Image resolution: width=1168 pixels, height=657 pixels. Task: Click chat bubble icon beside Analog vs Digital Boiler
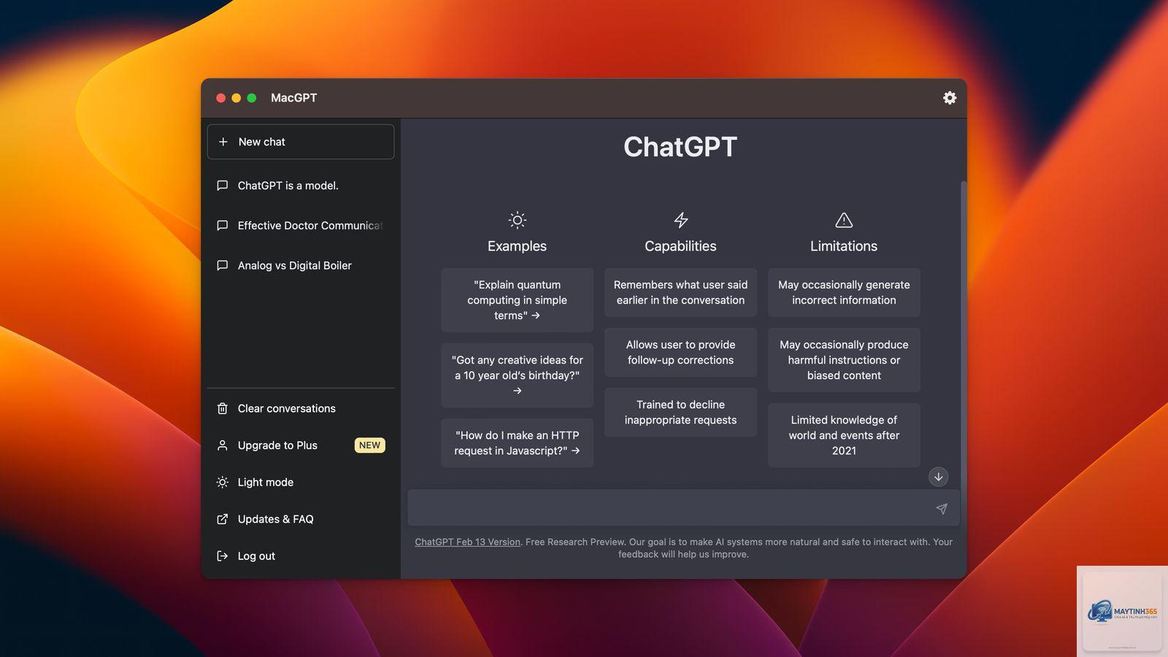coord(223,266)
